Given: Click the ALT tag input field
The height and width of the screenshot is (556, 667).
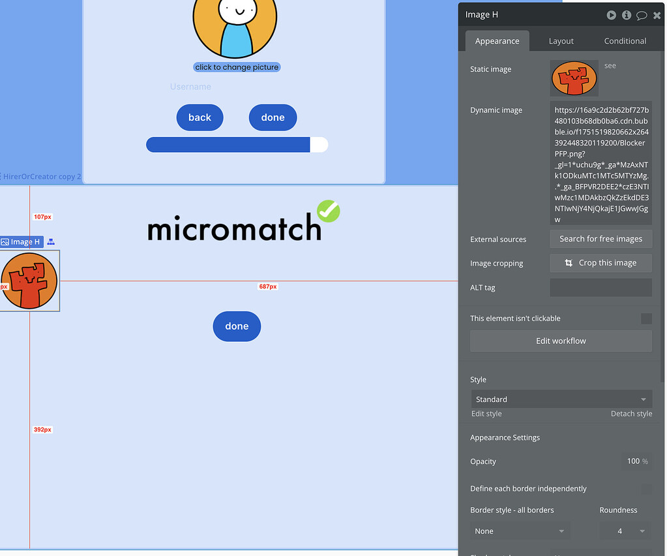Looking at the screenshot, I should [x=600, y=287].
